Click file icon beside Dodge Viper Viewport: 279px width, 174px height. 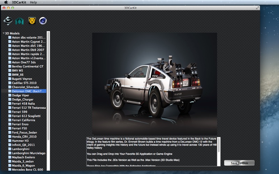pos(10,95)
